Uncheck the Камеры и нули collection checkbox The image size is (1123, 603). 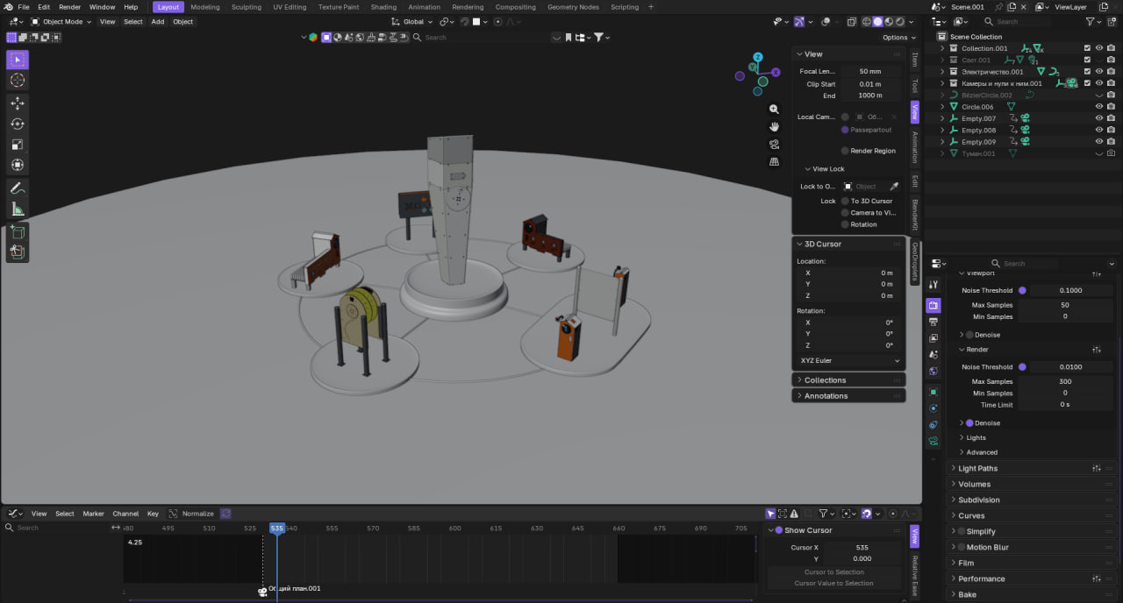(1087, 83)
